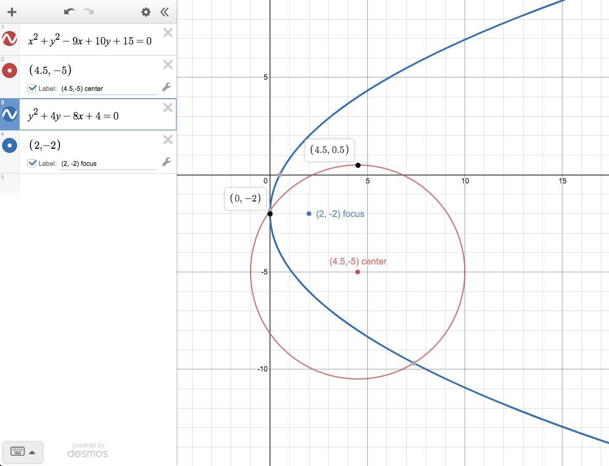609x466 pixels.
Task: Delete the (2,-2) point expression
Action: [x=168, y=139]
